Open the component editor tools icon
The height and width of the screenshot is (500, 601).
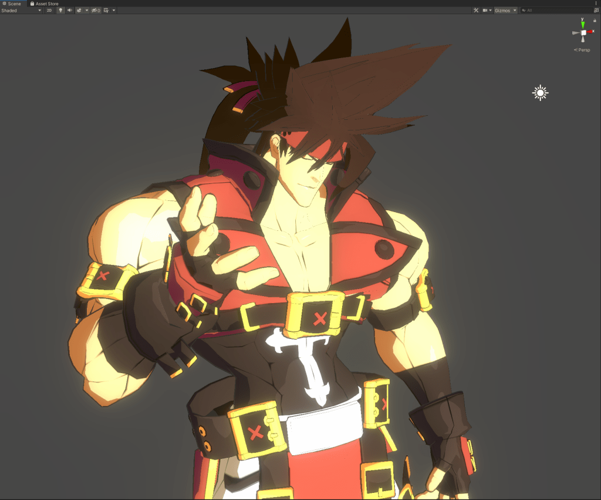(x=476, y=11)
